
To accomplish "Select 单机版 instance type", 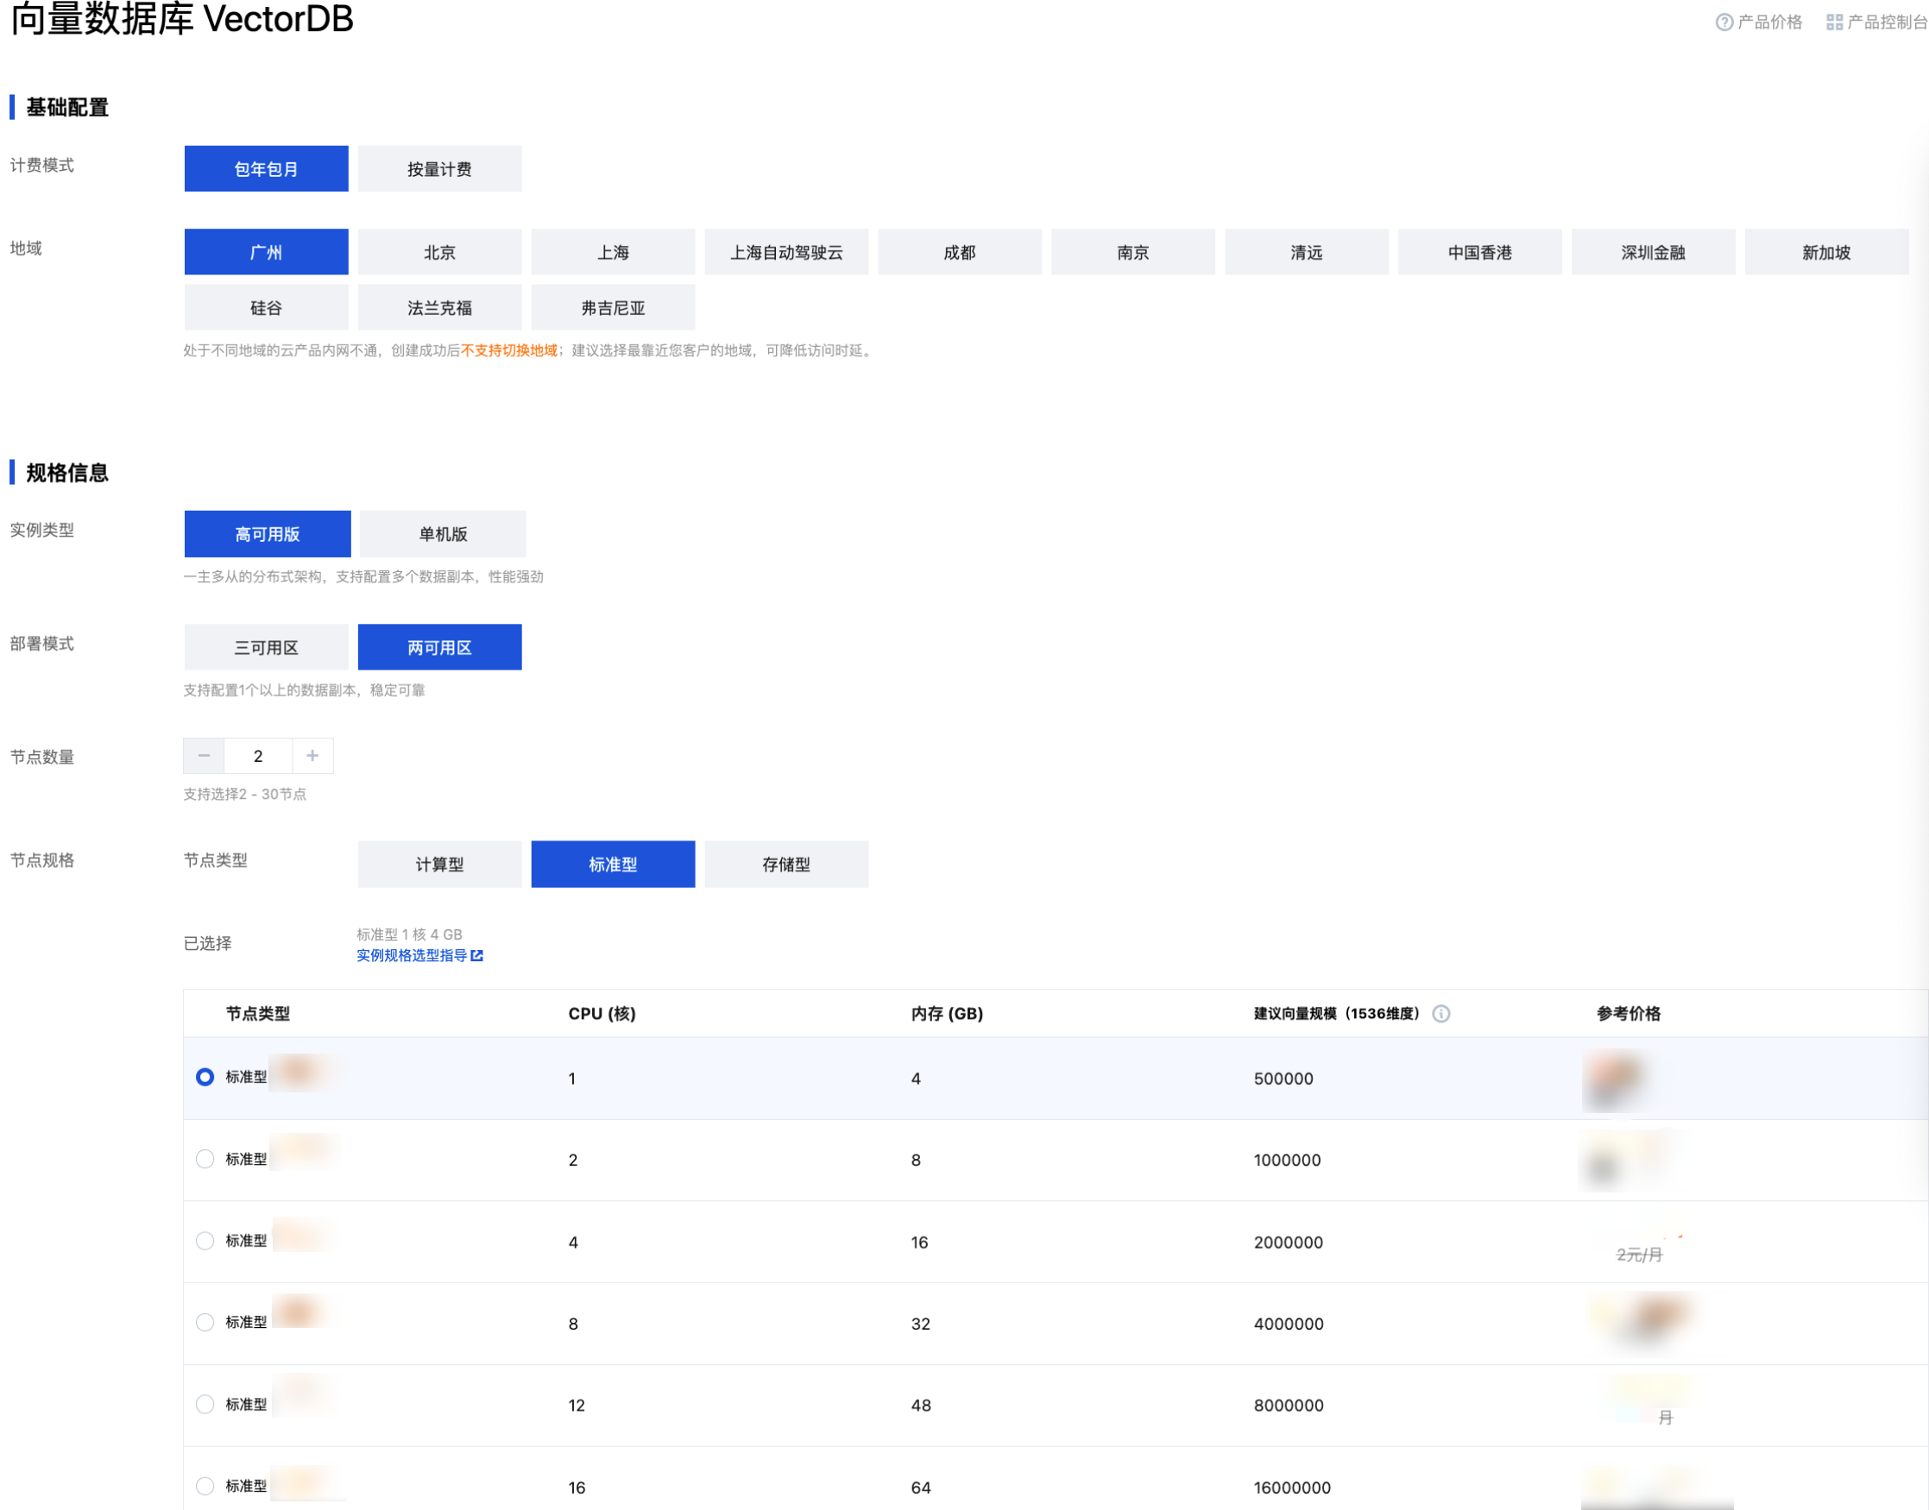I will tap(443, 534).
